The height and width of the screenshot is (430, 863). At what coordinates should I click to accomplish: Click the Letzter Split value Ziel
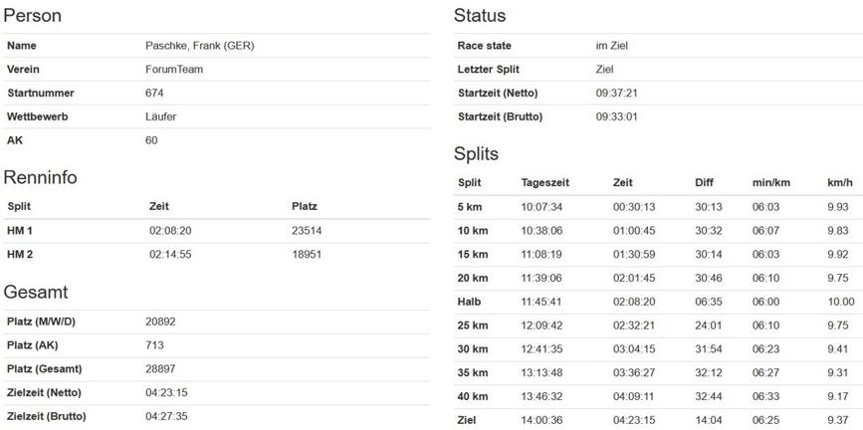click(x=604, y=70)
